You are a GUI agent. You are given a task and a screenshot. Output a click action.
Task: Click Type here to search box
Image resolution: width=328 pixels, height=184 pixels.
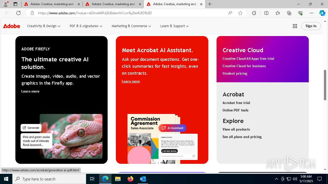49,179
